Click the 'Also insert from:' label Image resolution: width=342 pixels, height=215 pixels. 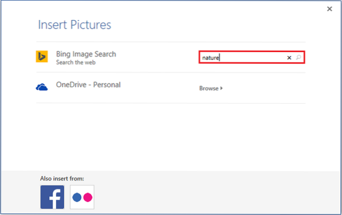coord(62,178)
